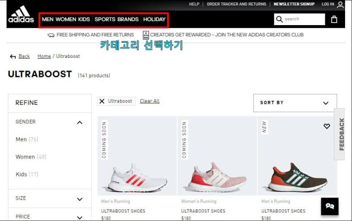The height and width of the screenshot is (221, 352).
Task: Click NEWSLETTER SIGNUP link
Action: tap(294, 4)
